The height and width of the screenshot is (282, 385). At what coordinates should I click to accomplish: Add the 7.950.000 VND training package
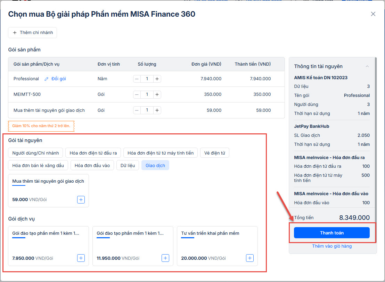(x=81, y=258)
